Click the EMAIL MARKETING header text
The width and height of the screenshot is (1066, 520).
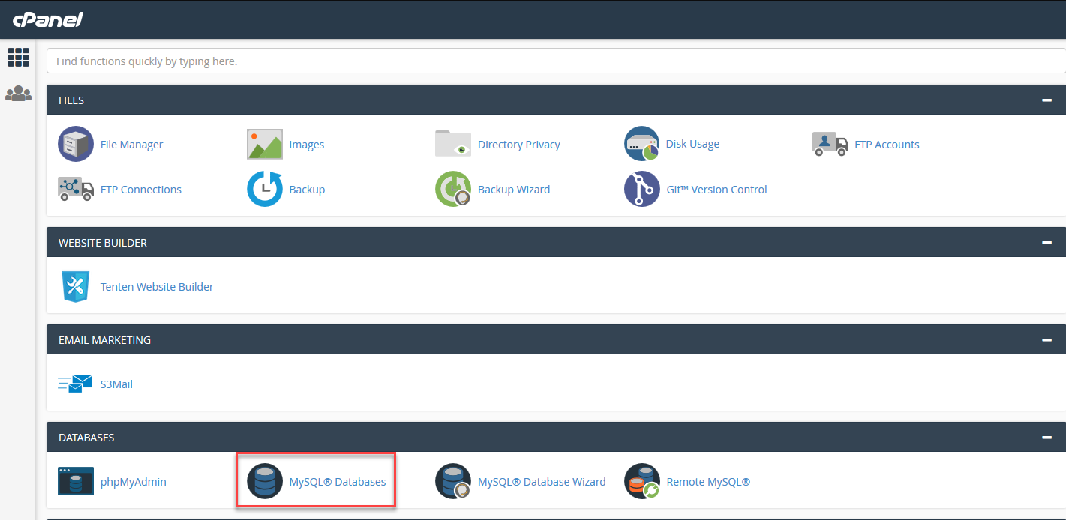[x=104, y=340]
